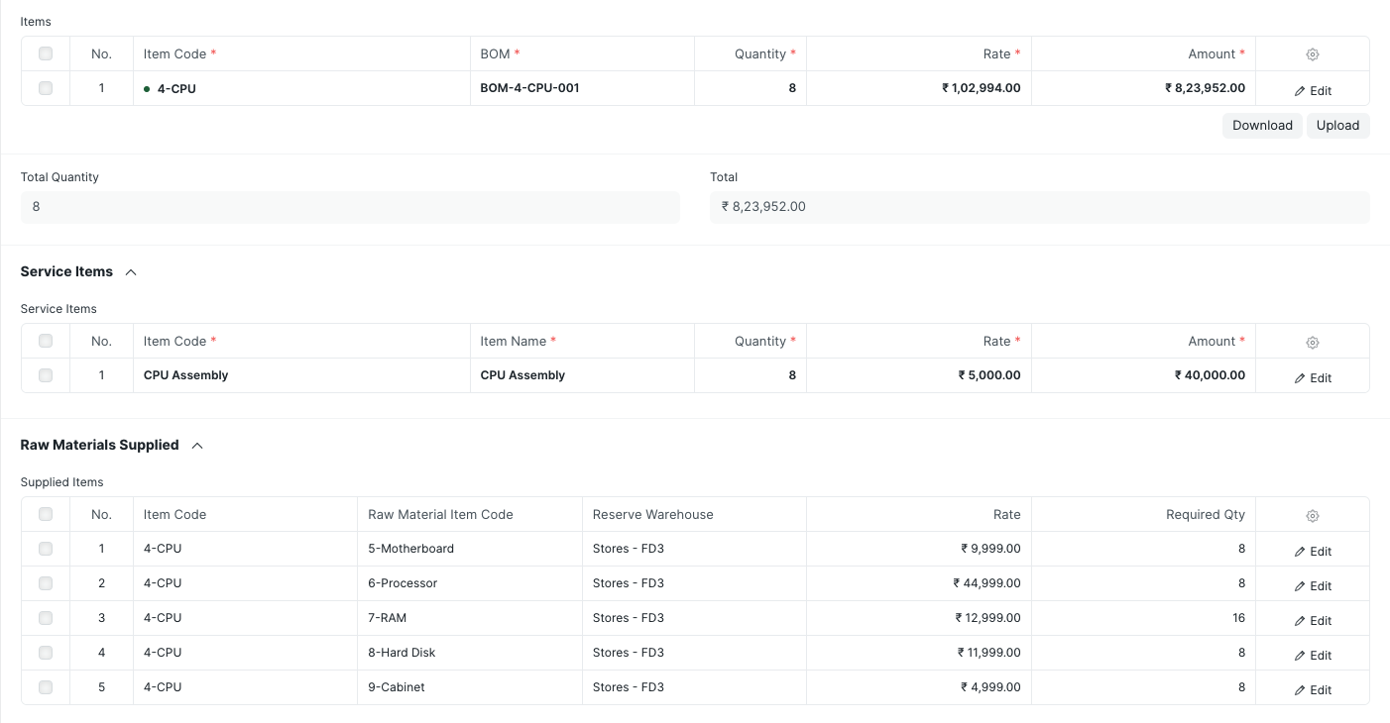Select all rows in Supplied Items table
1390x723 pixels.
(45, 514)
